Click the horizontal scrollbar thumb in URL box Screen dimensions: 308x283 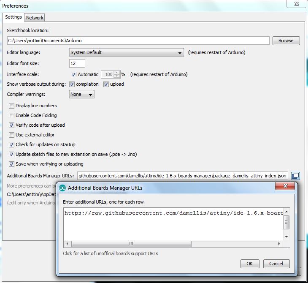point(131,244)
